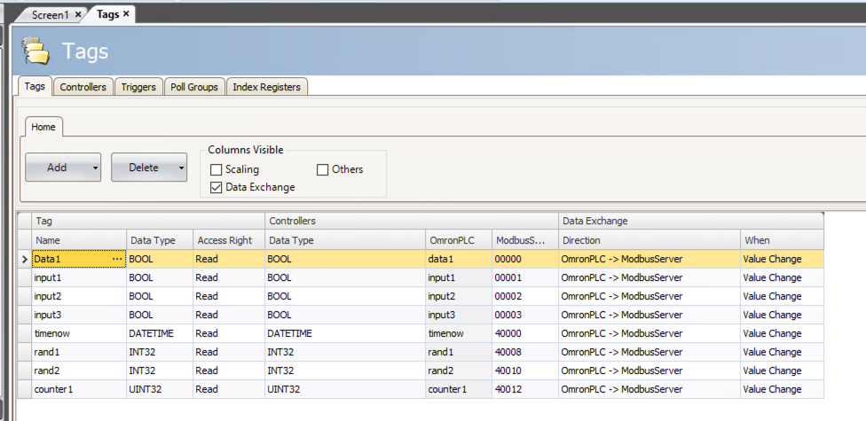Uncheck the Data Exchange checkbox

coord(216,187)
